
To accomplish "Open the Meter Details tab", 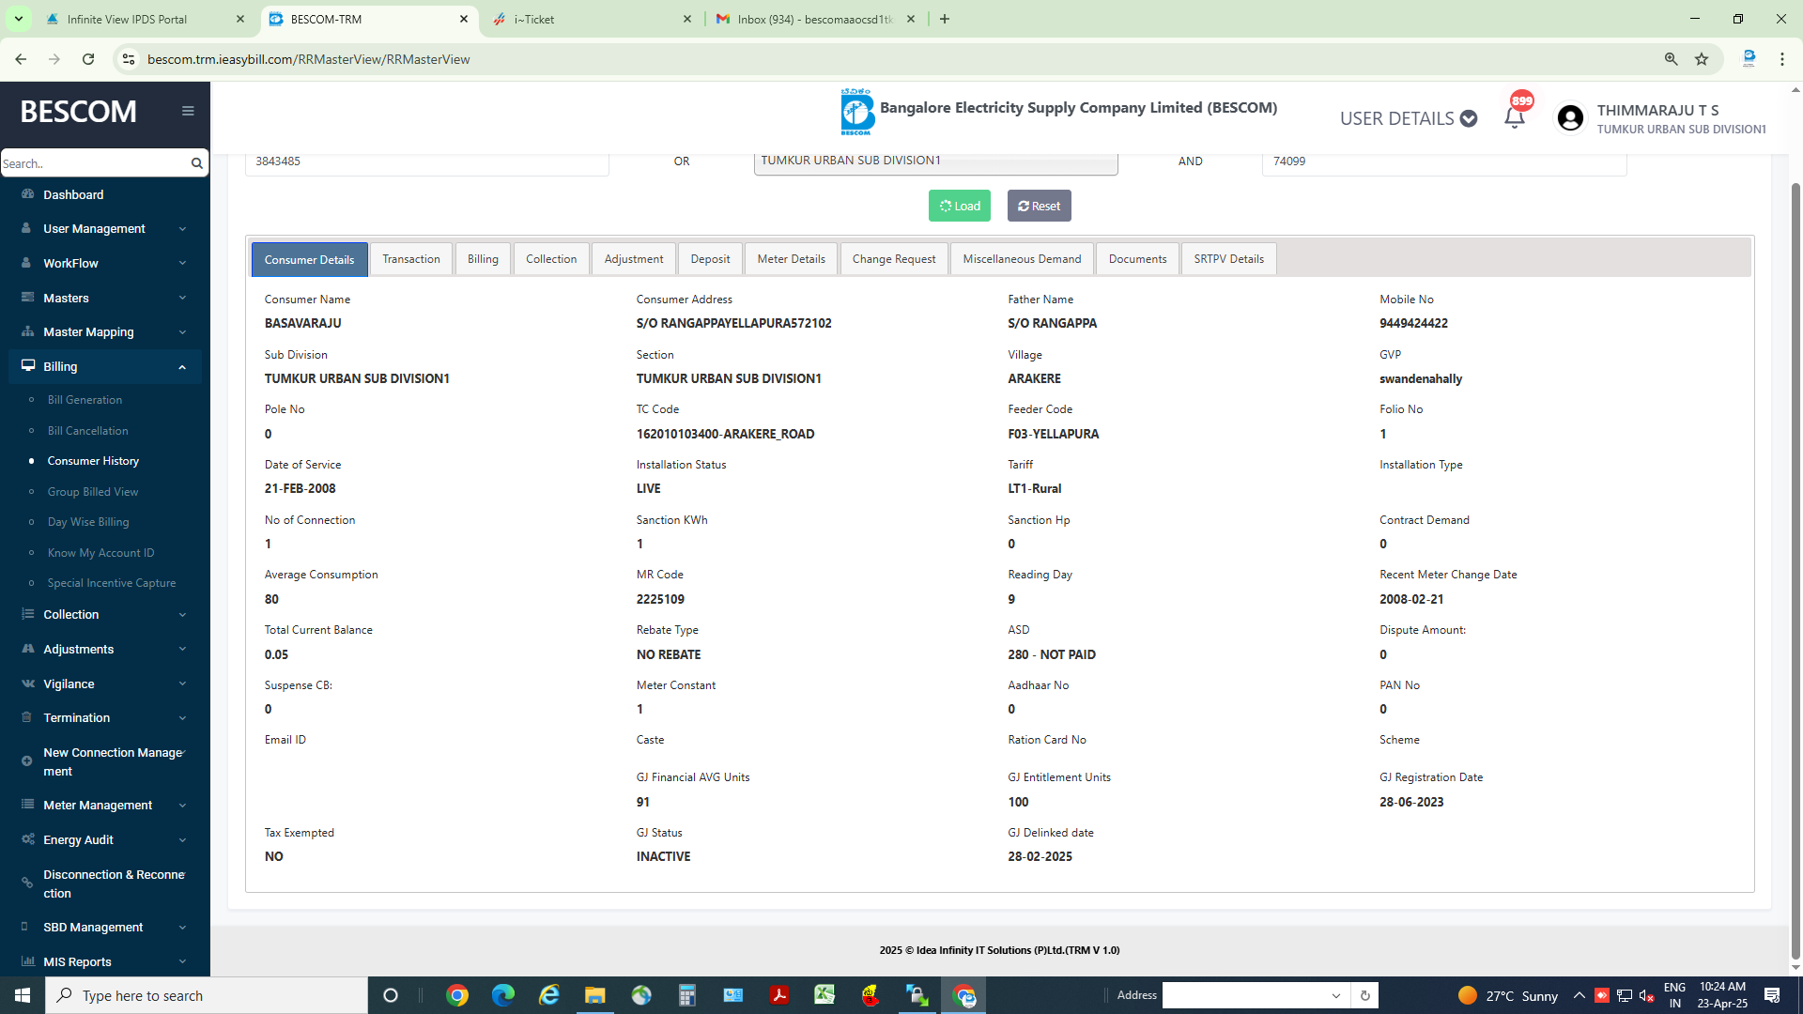I will pos(791,259).
